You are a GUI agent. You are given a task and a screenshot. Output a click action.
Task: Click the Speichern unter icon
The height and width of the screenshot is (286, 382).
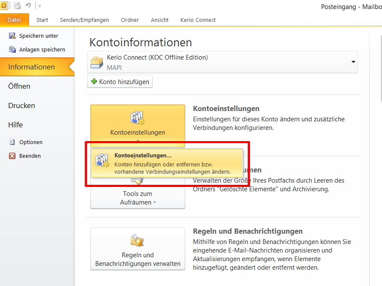(12, 36)
